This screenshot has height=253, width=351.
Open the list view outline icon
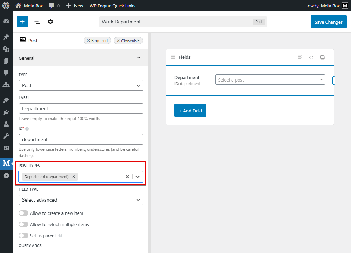tap(37, 22)
